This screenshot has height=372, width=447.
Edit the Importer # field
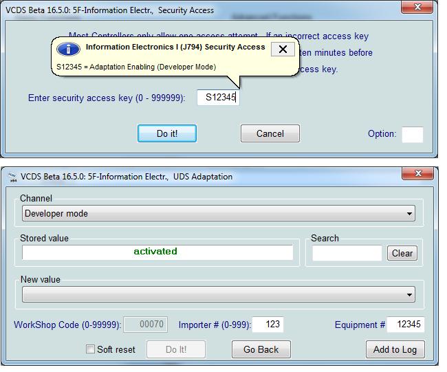[268, 325]
